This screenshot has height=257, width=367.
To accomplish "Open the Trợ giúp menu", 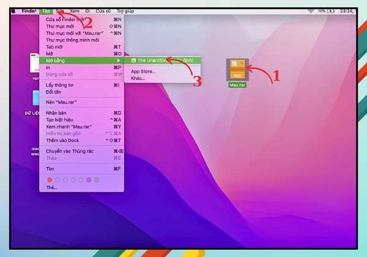I will pyautogui.click(x=125, y=11).
